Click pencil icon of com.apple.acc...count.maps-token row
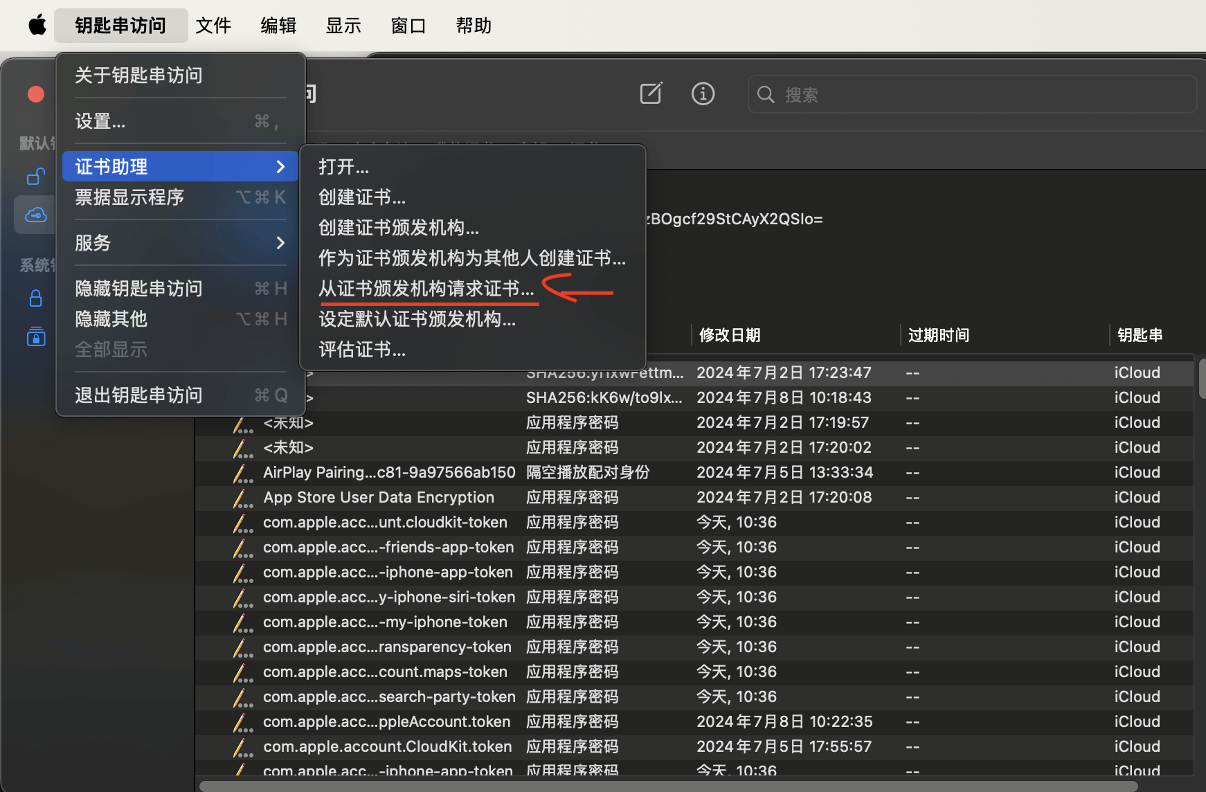The height and width of the screenshot is (792, 1206). (x=242, y=673)
